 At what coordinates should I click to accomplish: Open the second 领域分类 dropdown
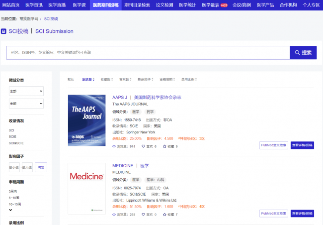click(x=26, y=104)
